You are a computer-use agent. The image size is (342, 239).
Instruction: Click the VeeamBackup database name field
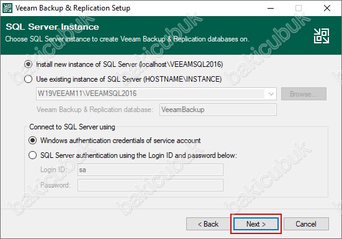click(x=218, y=110)
